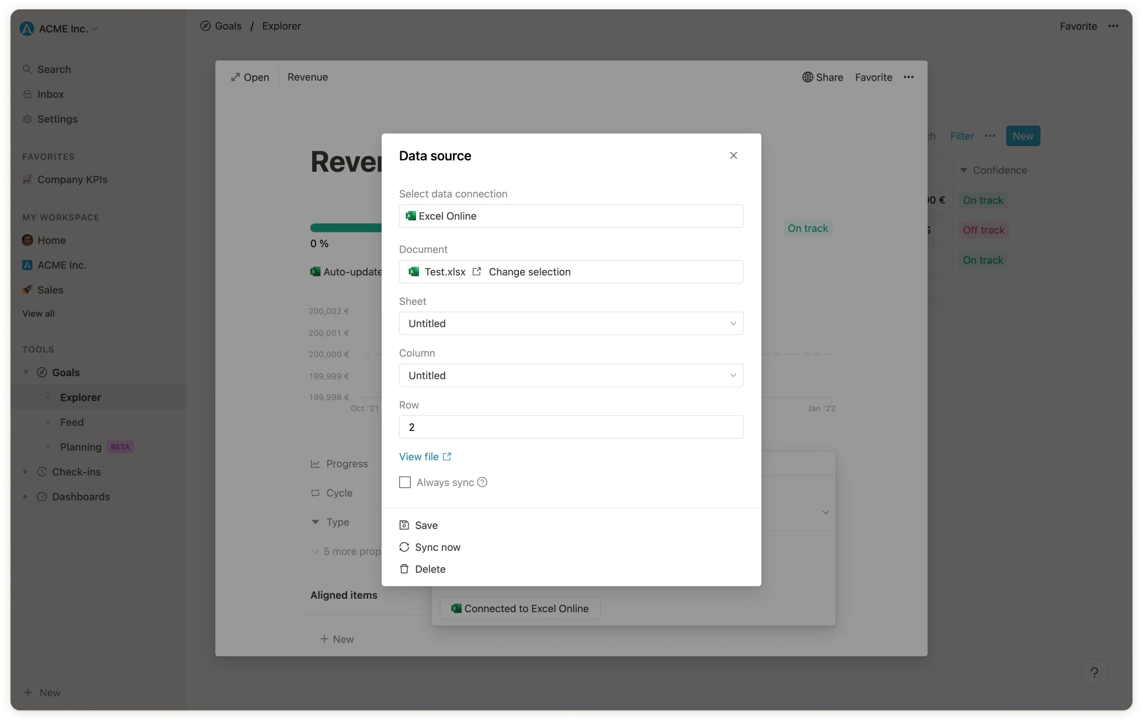Close the Data source dialog
Screen dimensions: 1143x722
point(733,155)
